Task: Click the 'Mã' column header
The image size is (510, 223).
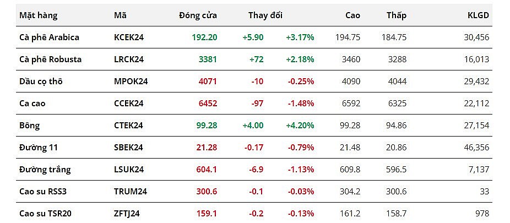Action: pos(120,15)
